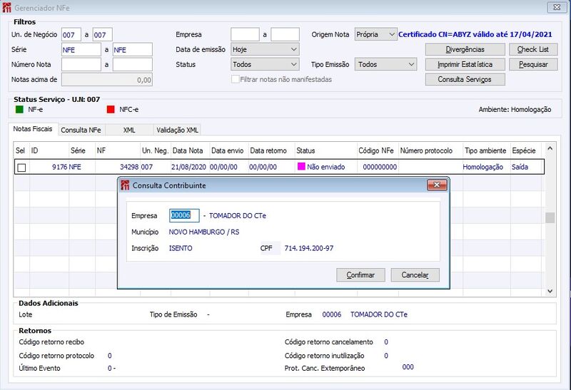571x390 pixels.
Task: Click Imprimir Estatística button
Action: [x=465, y=64]
